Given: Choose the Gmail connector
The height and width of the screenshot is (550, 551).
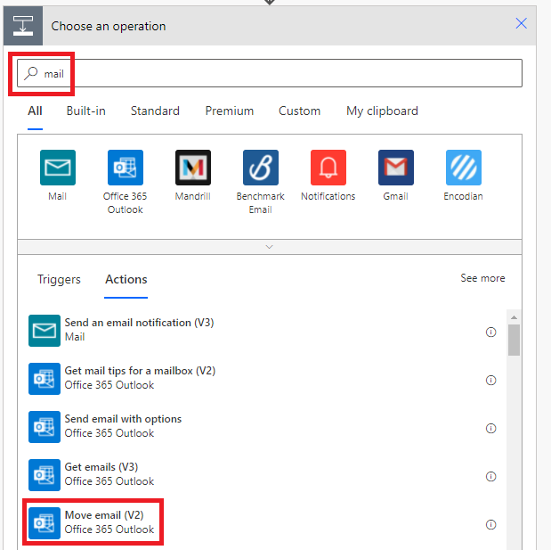Looking at the screenshot, I should [396, 168].
